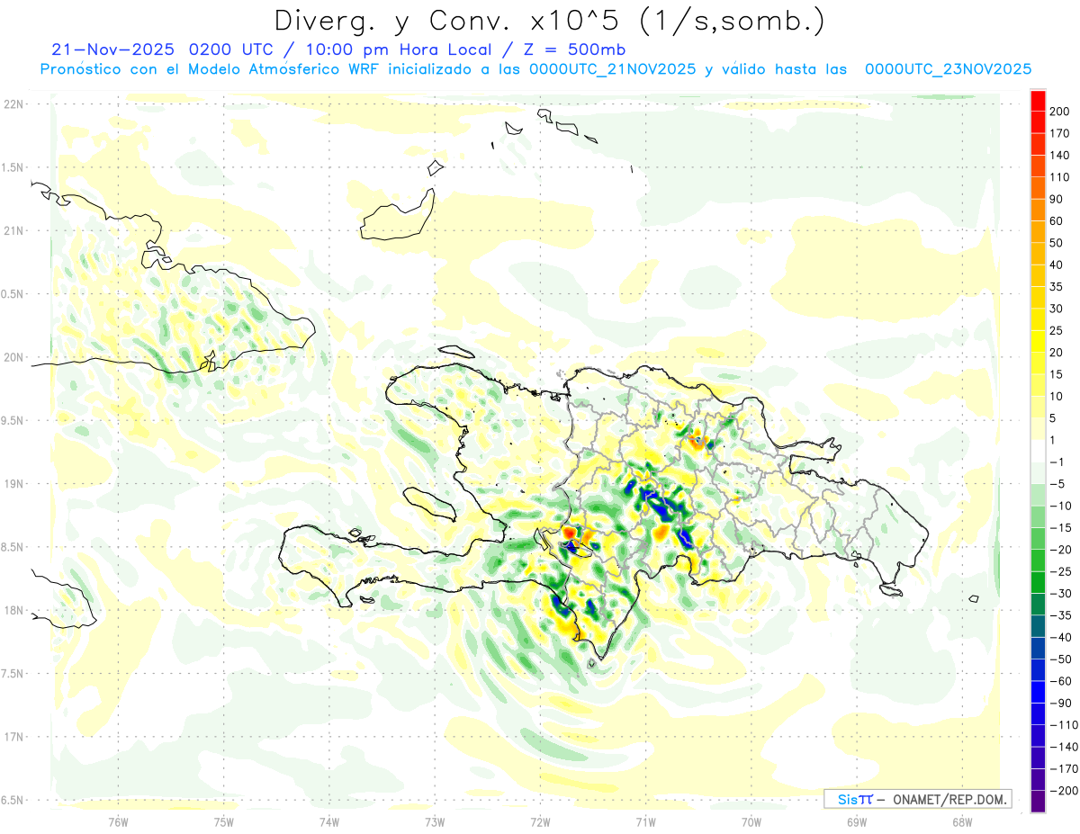Click the '19N' latitude label
1080x834 pixels.
pyautogui.click(x=13, y=484)
